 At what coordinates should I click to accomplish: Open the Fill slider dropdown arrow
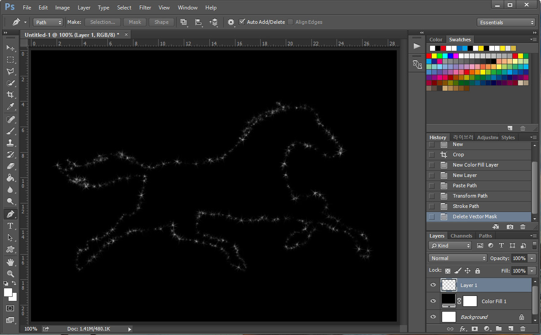pyautogui.click(x=532, y=271)
